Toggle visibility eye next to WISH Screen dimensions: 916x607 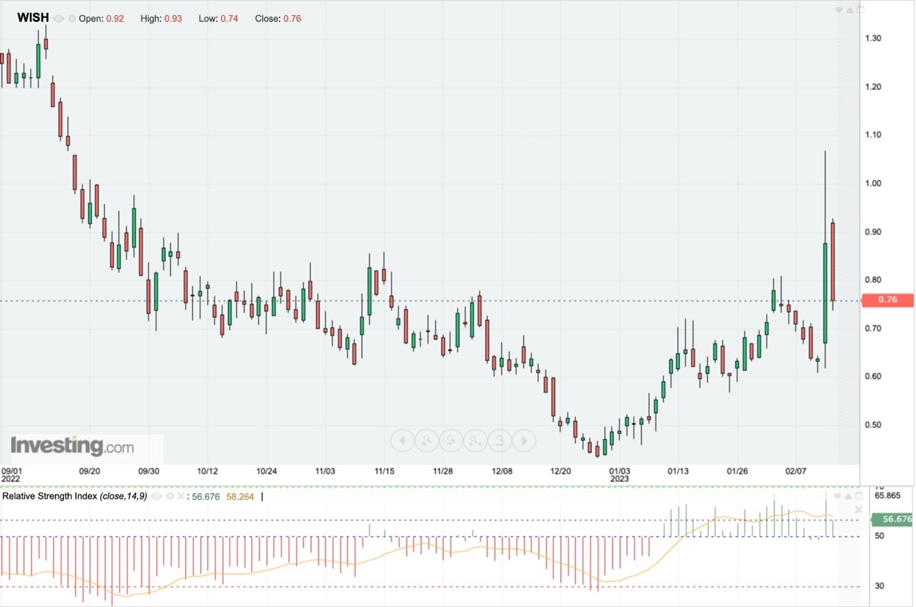pyautogui.click(x=58, y=18)
